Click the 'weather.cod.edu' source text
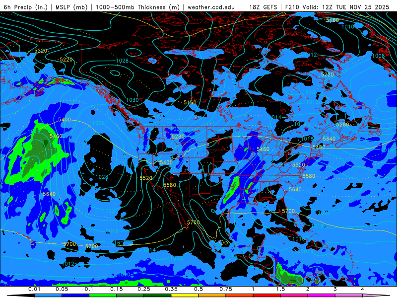Screen dimensions: 397x298 pyautogui.click(x=211, y=7)
